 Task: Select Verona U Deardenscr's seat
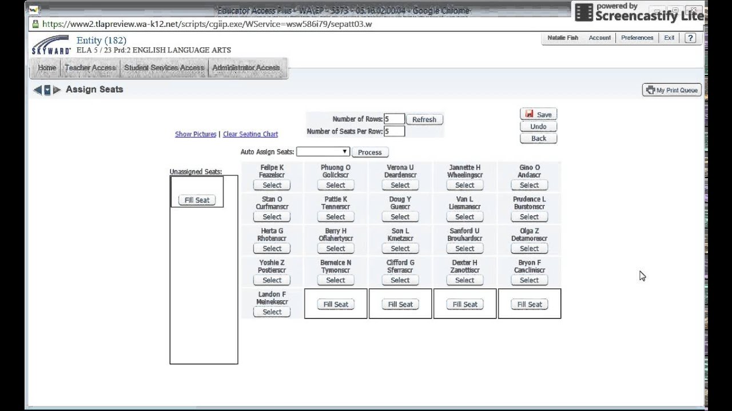click(400, 186)
